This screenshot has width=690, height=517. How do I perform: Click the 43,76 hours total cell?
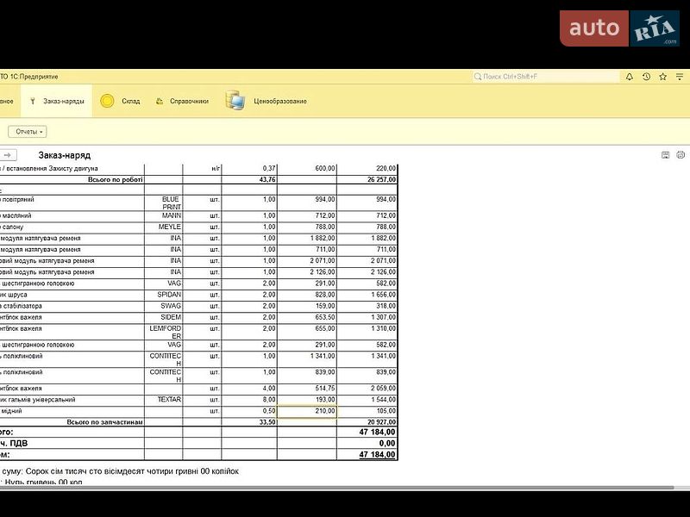[249, 180]
